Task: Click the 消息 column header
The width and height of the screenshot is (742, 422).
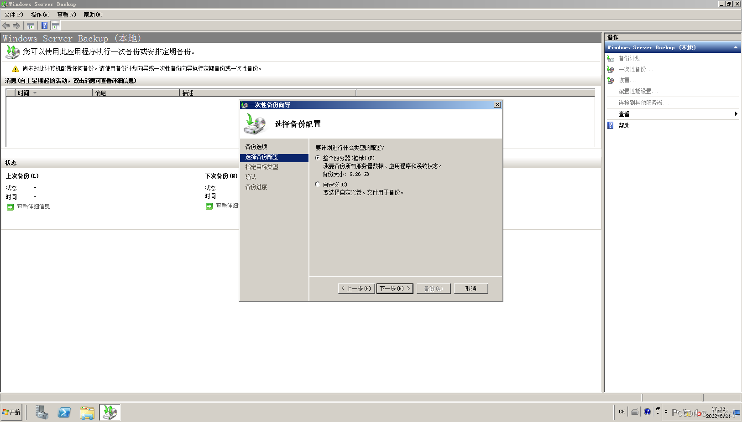Action: point(136,93)
